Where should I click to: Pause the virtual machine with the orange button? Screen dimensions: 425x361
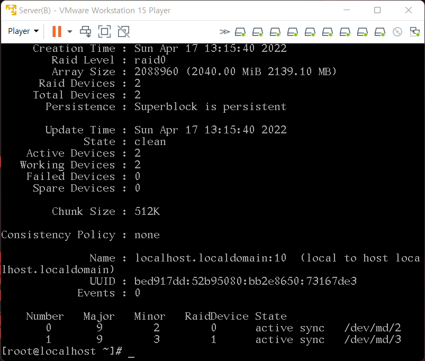pyautogui.click(x=57, y=31)
